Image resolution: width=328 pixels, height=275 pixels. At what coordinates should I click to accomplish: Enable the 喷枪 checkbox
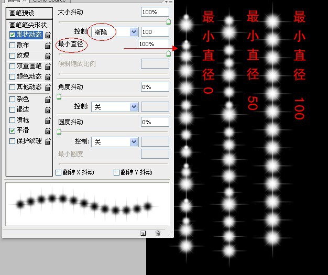click(x=13, y=120)
